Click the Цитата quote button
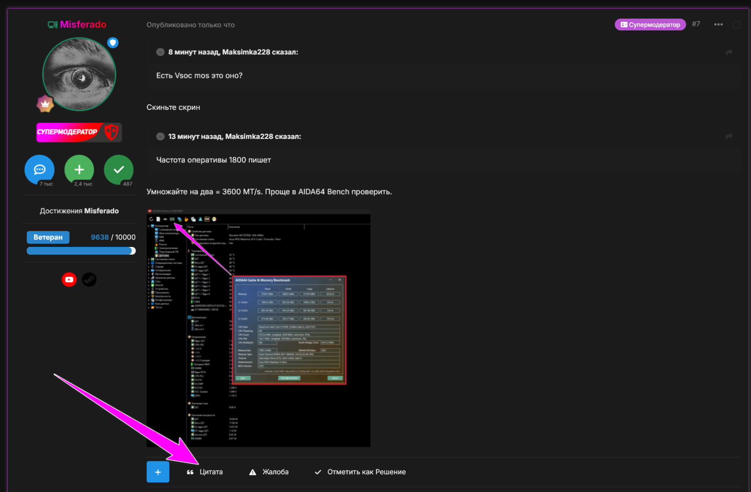This screenshot has width=751, height=492. (x=206, y=472)
